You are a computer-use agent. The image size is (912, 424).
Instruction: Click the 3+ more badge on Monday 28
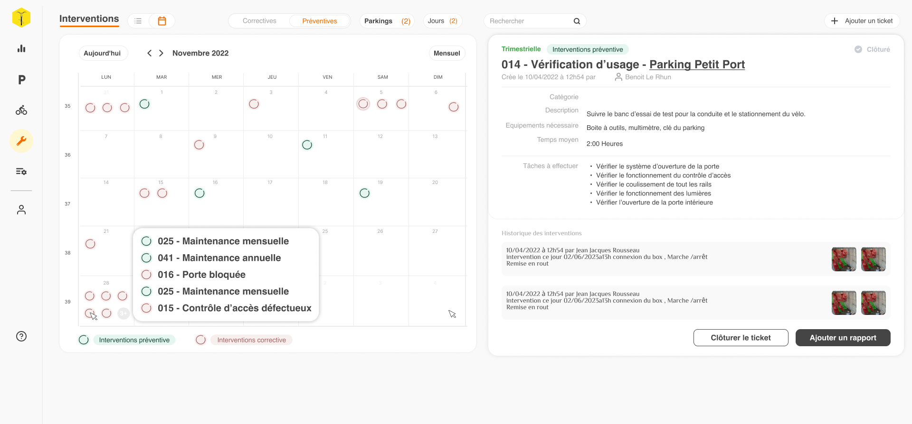(123, 313)
